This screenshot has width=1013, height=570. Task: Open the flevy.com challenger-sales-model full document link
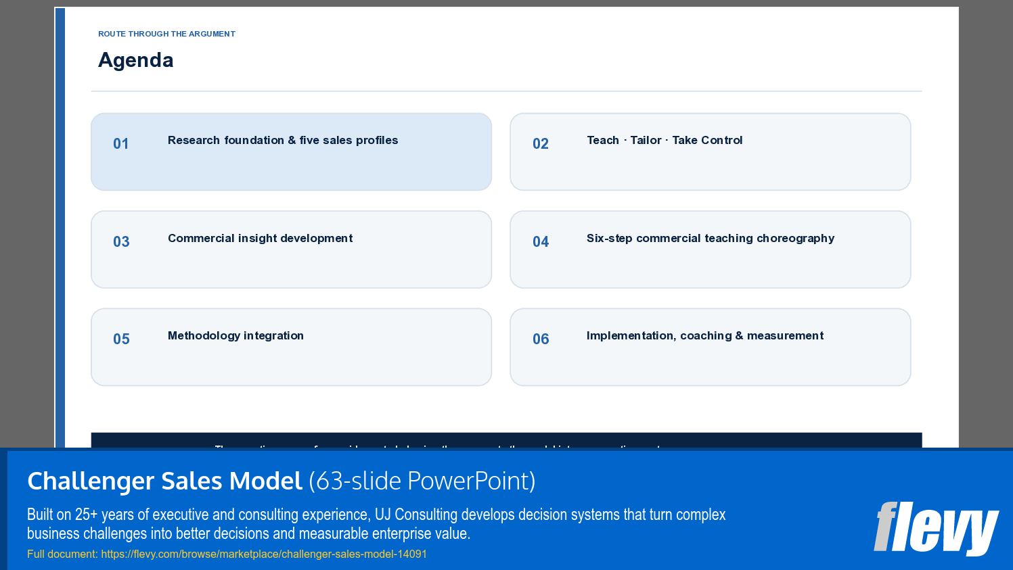[264, 554]
